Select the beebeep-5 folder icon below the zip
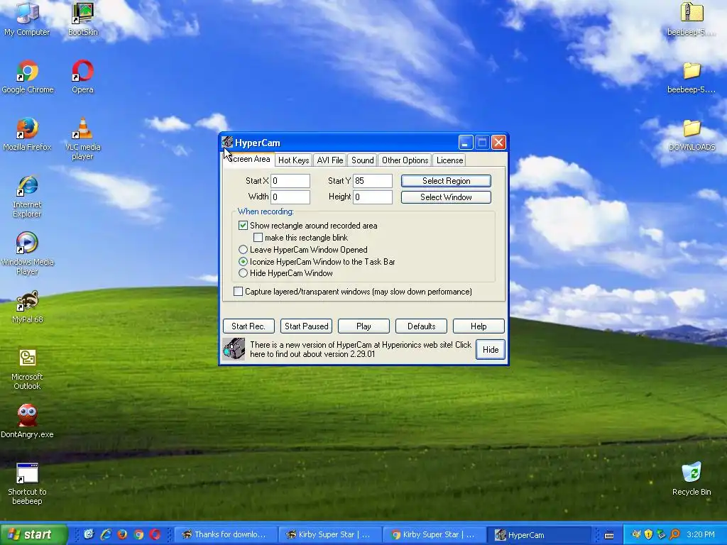727x545 pixels. tap(692, 77)
